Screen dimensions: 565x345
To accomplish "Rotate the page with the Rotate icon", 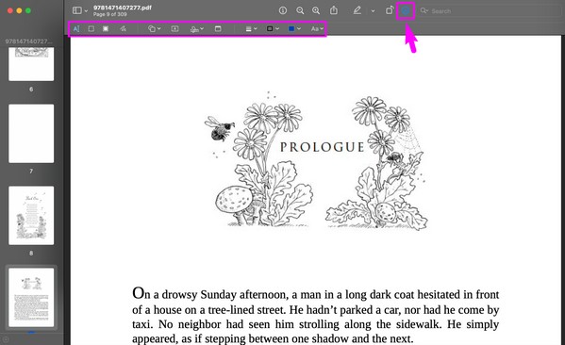I will [390, 10].
